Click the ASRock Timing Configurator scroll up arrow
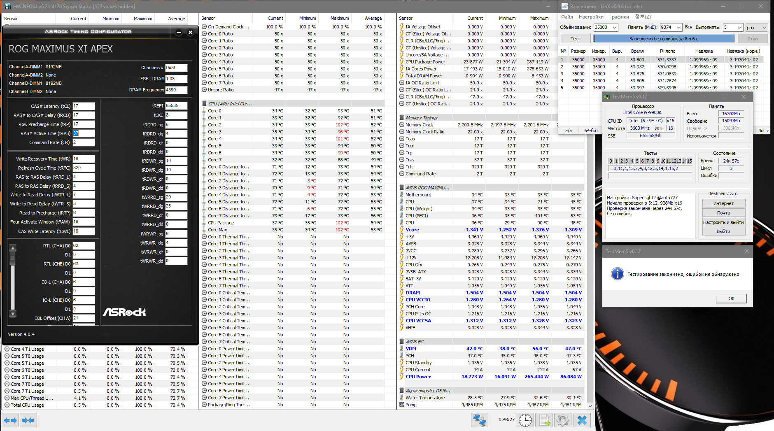774x431 pixels. (13, 248)
